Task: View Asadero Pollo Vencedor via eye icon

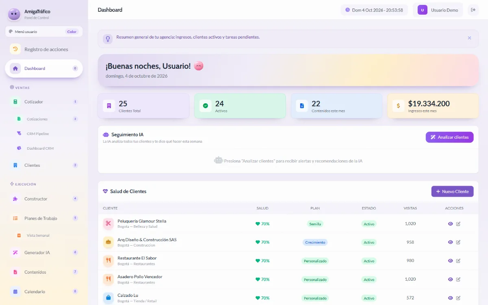Action: click(450, 279)
